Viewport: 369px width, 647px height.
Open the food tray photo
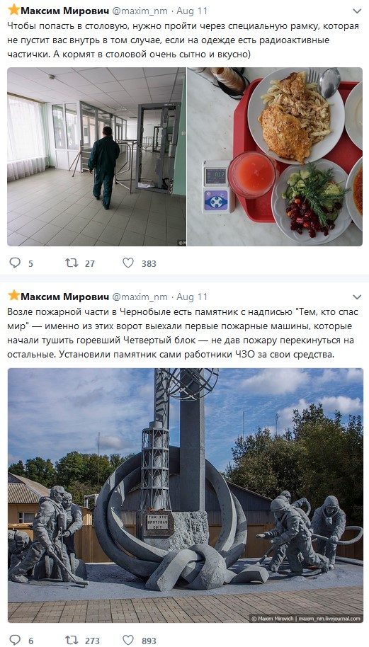point(275,157)
